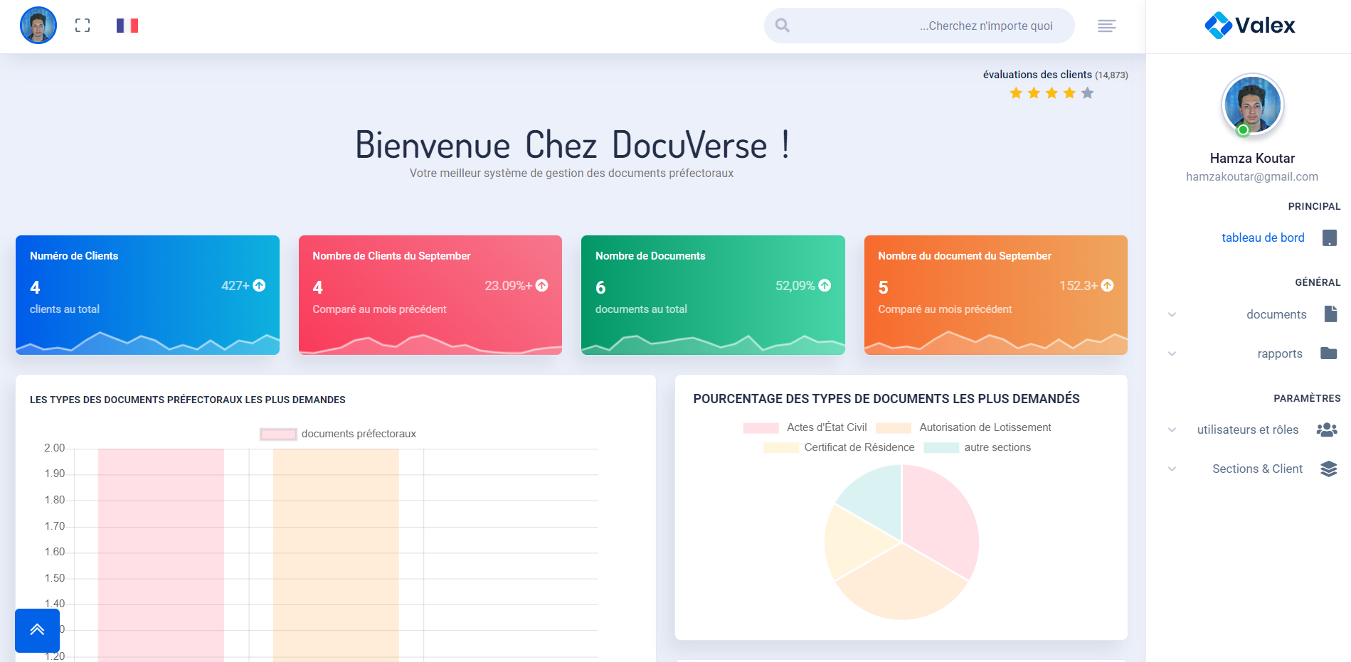The height and width of the screenshot is (662, 1351).
Task: Click the 152.3+ growth value
Action: 1079,286
